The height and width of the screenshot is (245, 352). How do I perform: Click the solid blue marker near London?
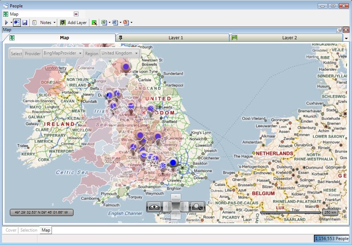pos(173,163)
